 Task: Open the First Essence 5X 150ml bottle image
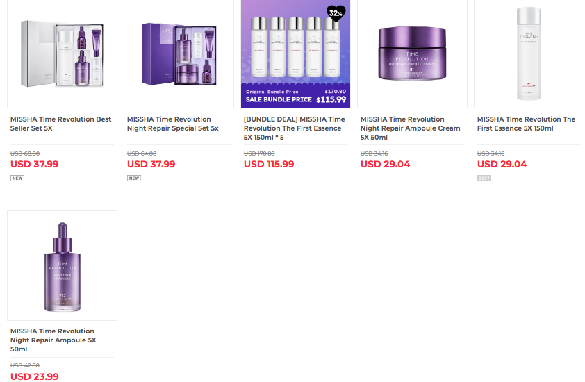(x=529, y=53)
